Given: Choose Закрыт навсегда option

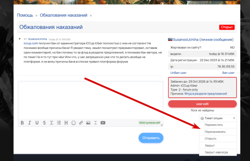Looking at the screenshot, I should click(x=218, y=153).
